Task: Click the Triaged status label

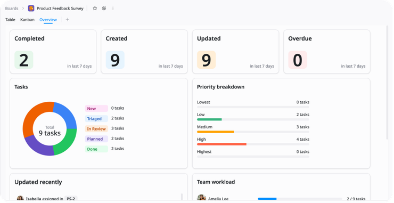Action: [96, 118]
